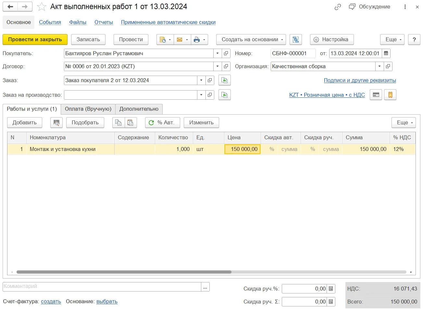Viewport: 423px width, 310px height.
Task: Click the fill icon next to Заказ на производство
Action: (225, 95)
